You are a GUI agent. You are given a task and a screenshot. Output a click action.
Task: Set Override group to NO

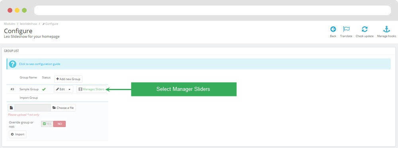60,124
